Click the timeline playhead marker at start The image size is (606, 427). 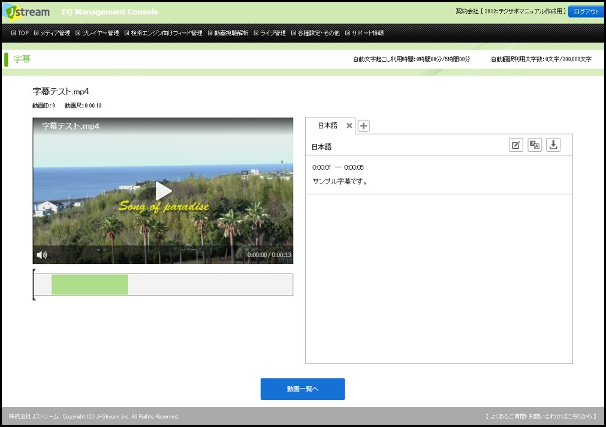(x=34, y=284)
